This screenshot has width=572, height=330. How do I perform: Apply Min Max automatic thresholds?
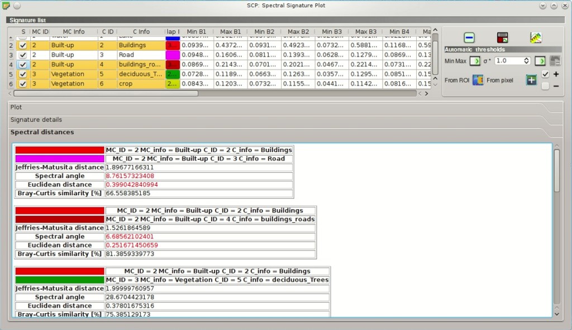(x=475, y=61)
